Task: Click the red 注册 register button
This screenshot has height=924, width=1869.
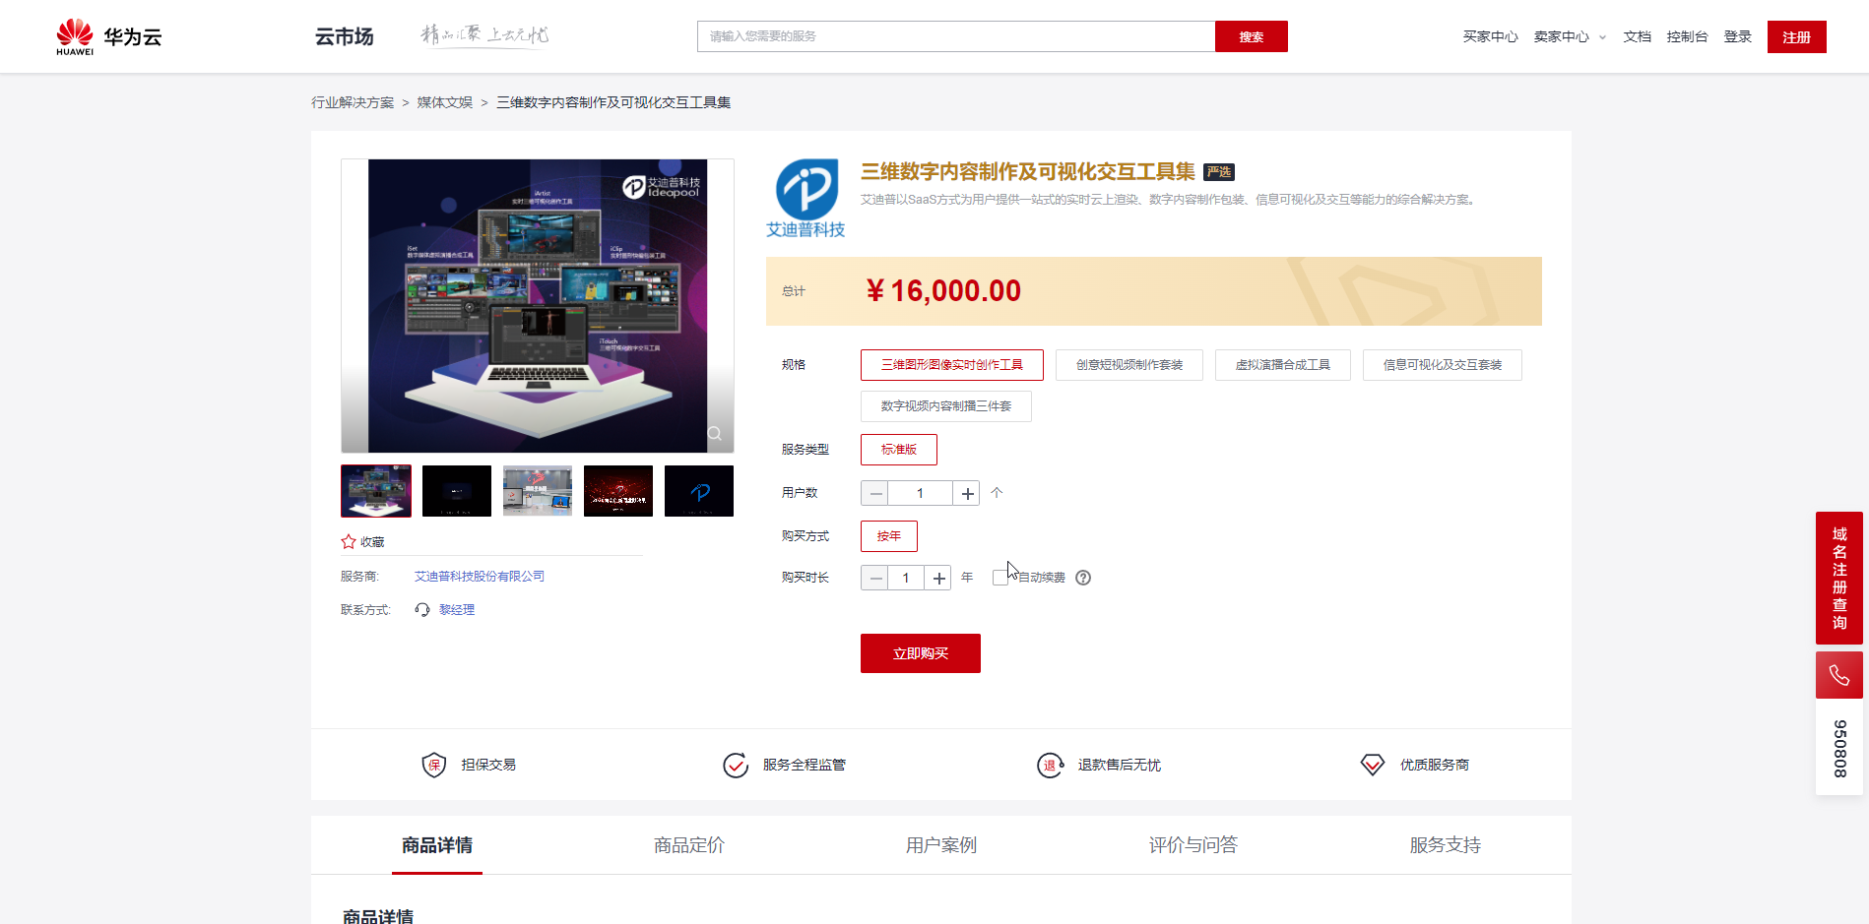Action: (x=1796, y=36)
